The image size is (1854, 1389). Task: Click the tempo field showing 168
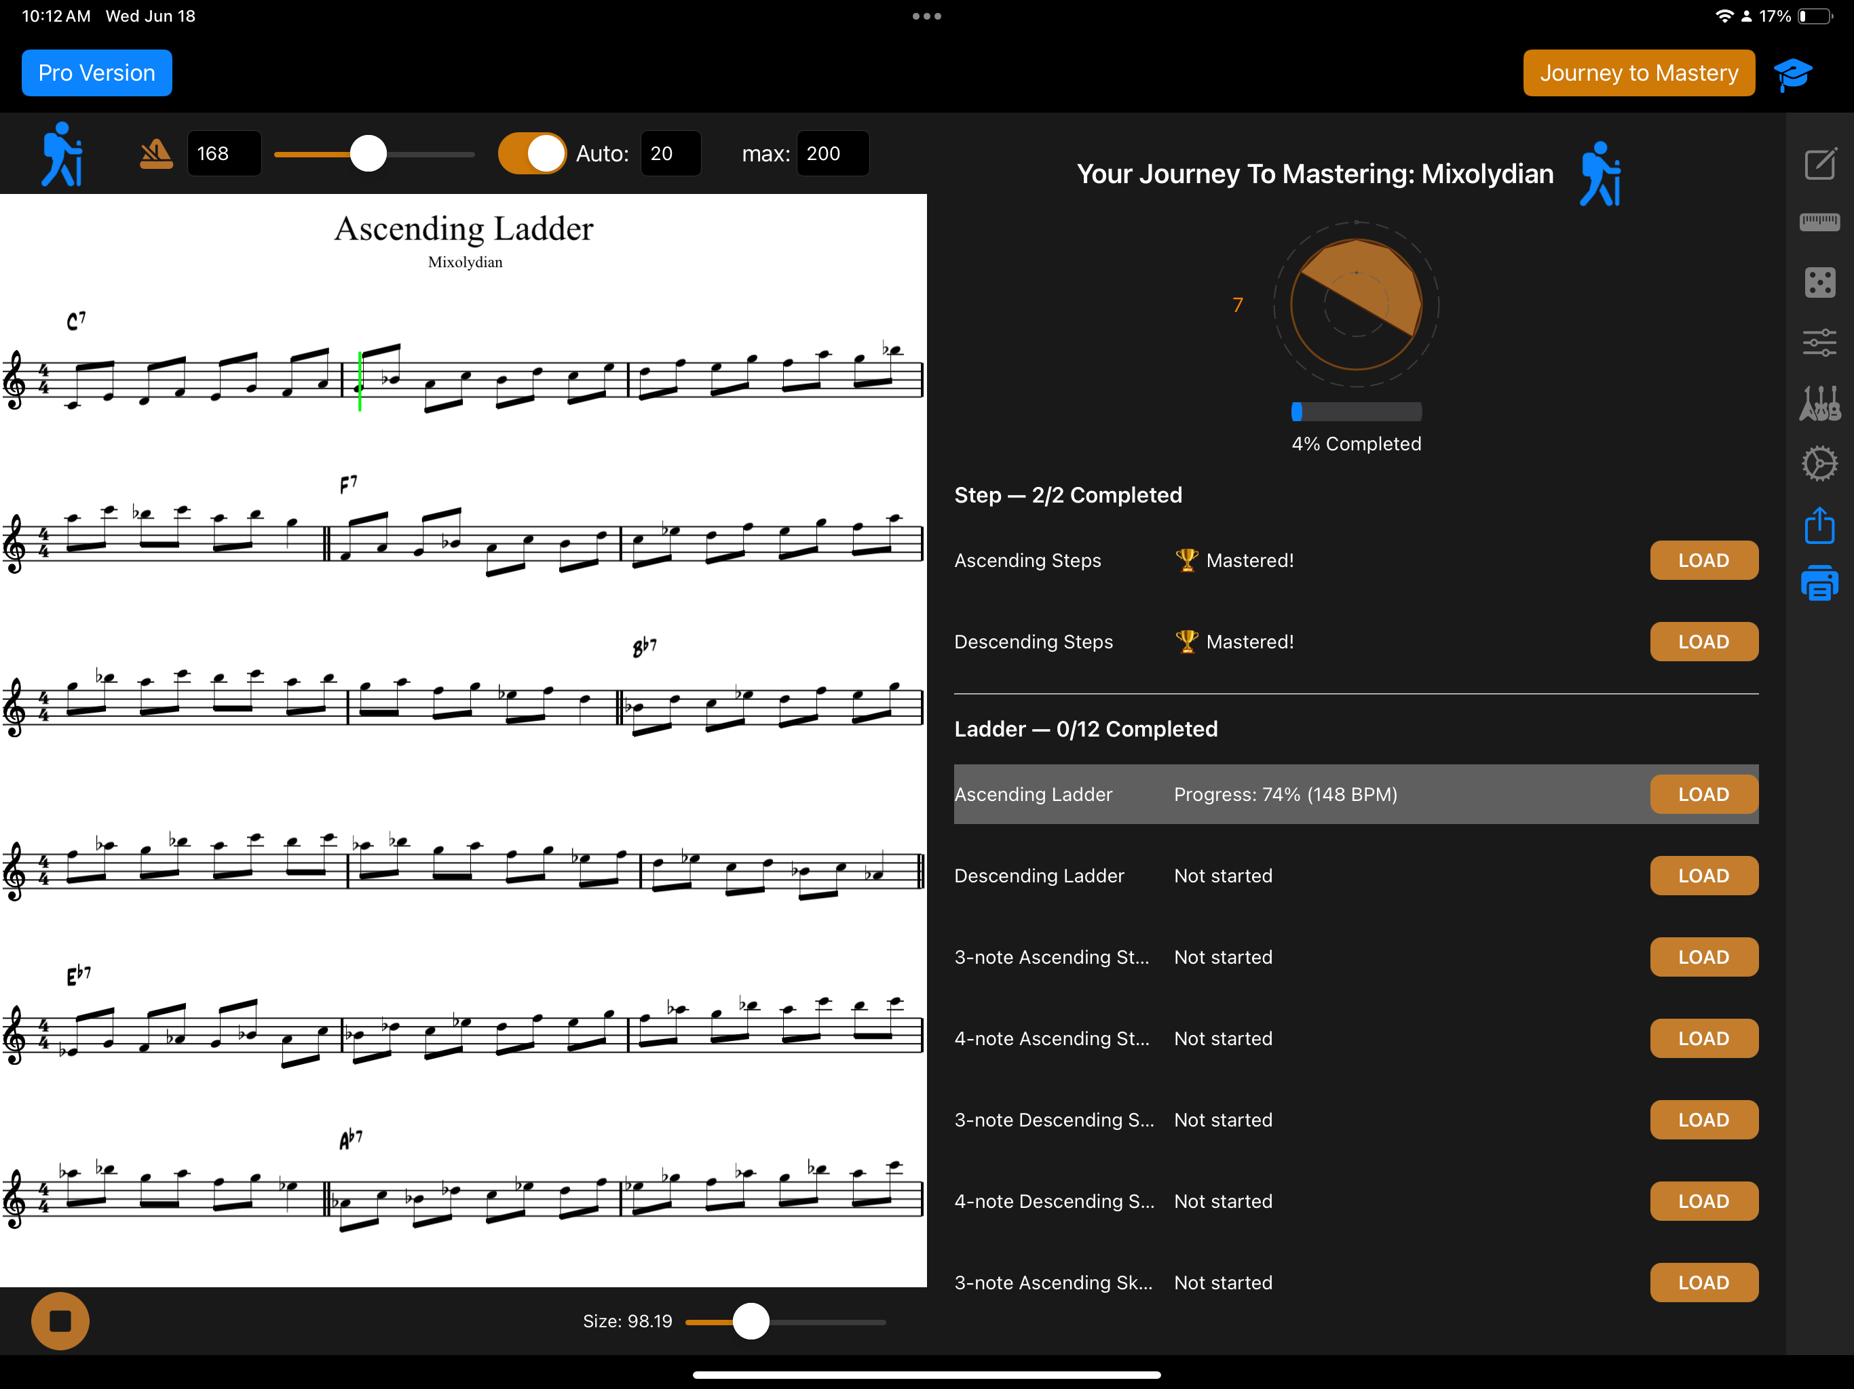tap(224, 153)
